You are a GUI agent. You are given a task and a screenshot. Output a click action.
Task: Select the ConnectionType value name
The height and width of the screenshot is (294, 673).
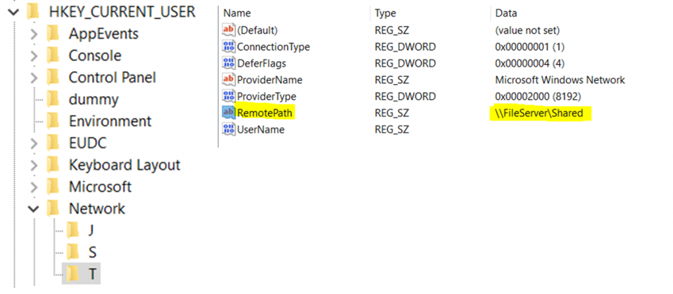[274, 47]
